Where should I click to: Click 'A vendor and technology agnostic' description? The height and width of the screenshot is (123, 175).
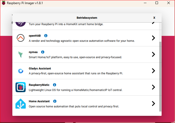point(82,41)
